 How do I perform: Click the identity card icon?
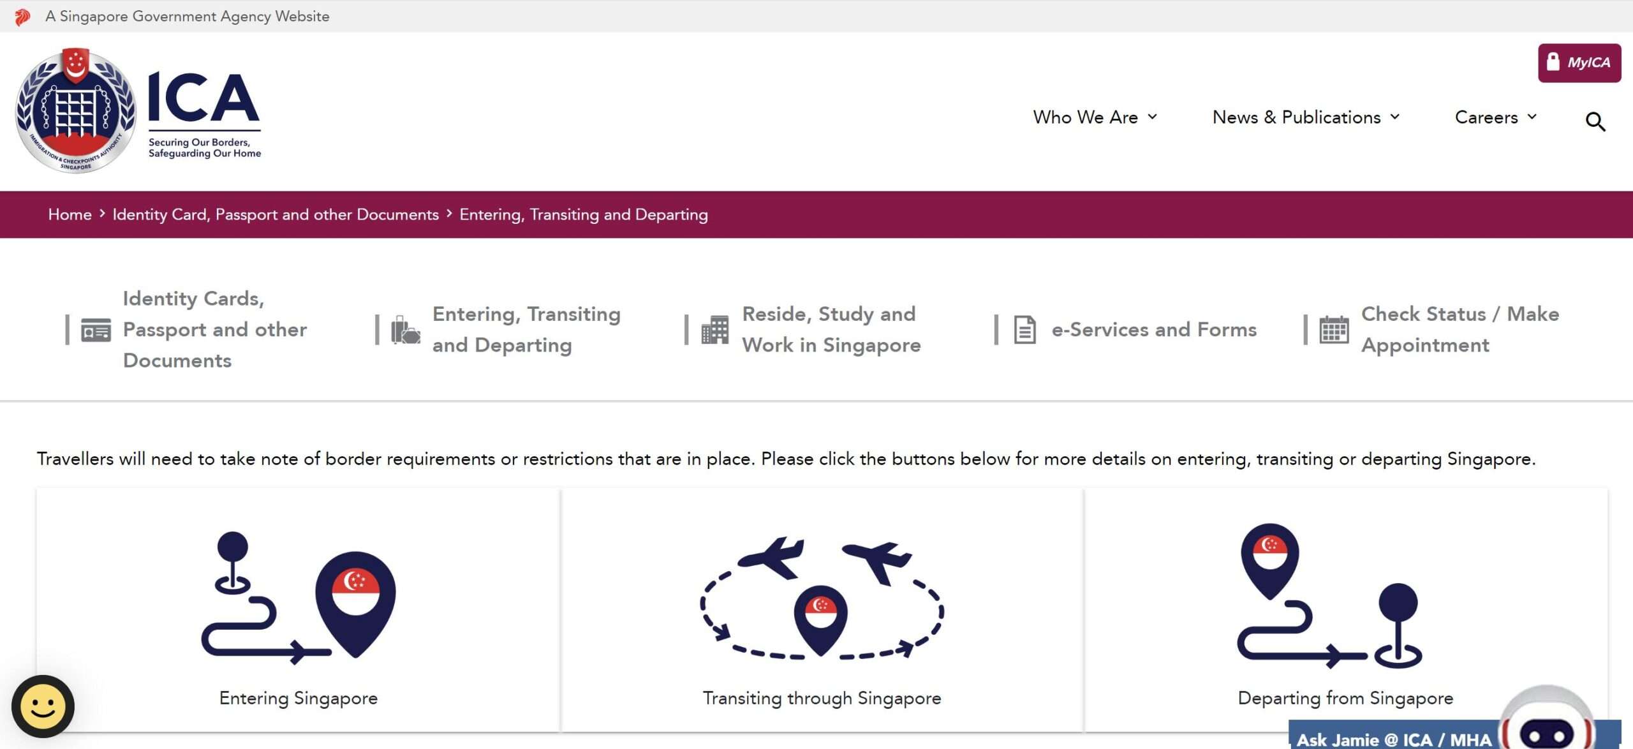pyautogui.click(x=96, y=330)
